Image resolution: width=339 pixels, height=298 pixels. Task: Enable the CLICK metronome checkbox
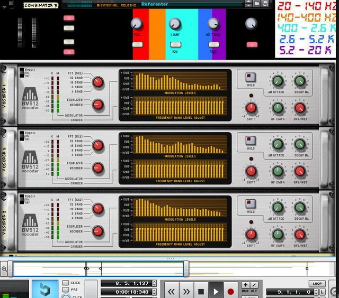[66, 283]
